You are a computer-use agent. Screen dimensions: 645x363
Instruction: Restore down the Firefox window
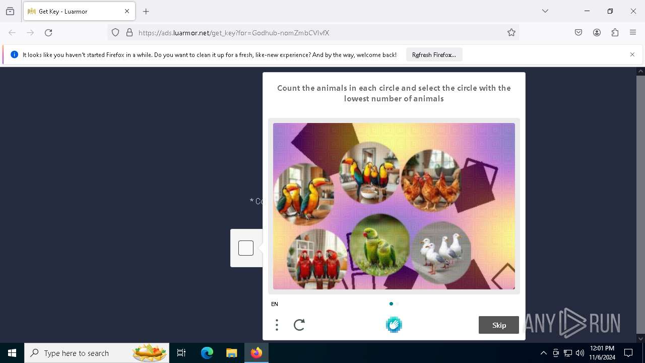point(610,11)
